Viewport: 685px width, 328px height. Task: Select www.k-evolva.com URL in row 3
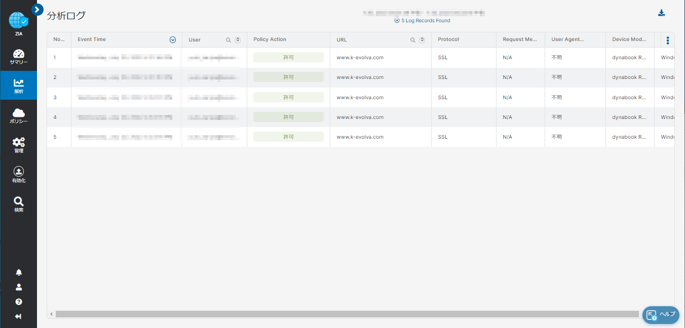click(360, 97)
